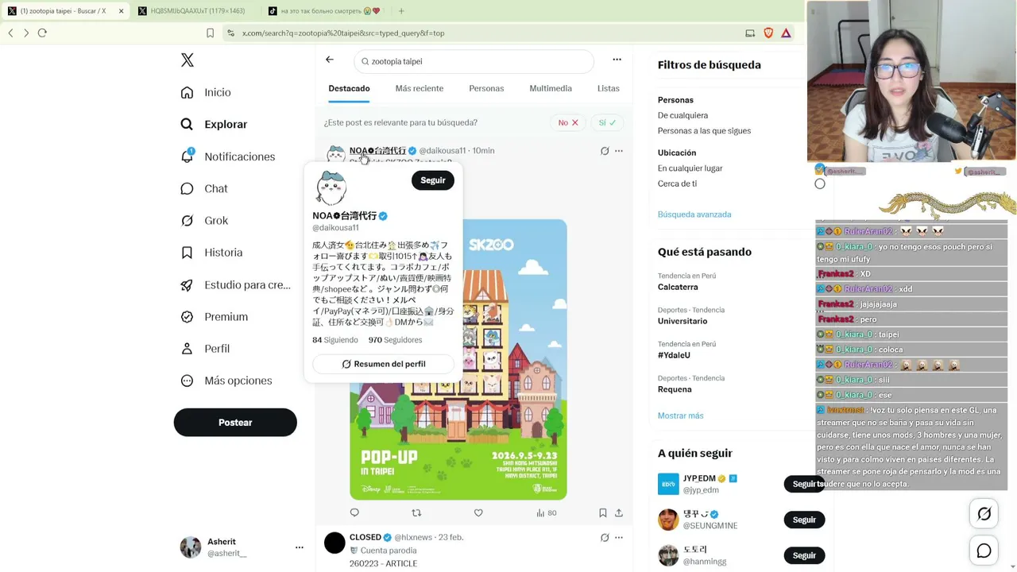
Task: Bookmark the SKZOO pop-up post
Action: coord(603,512)
